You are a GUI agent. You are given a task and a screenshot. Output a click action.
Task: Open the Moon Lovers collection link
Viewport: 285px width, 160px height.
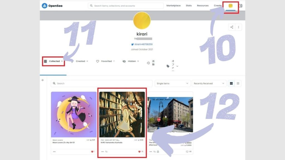click(58, 140)
